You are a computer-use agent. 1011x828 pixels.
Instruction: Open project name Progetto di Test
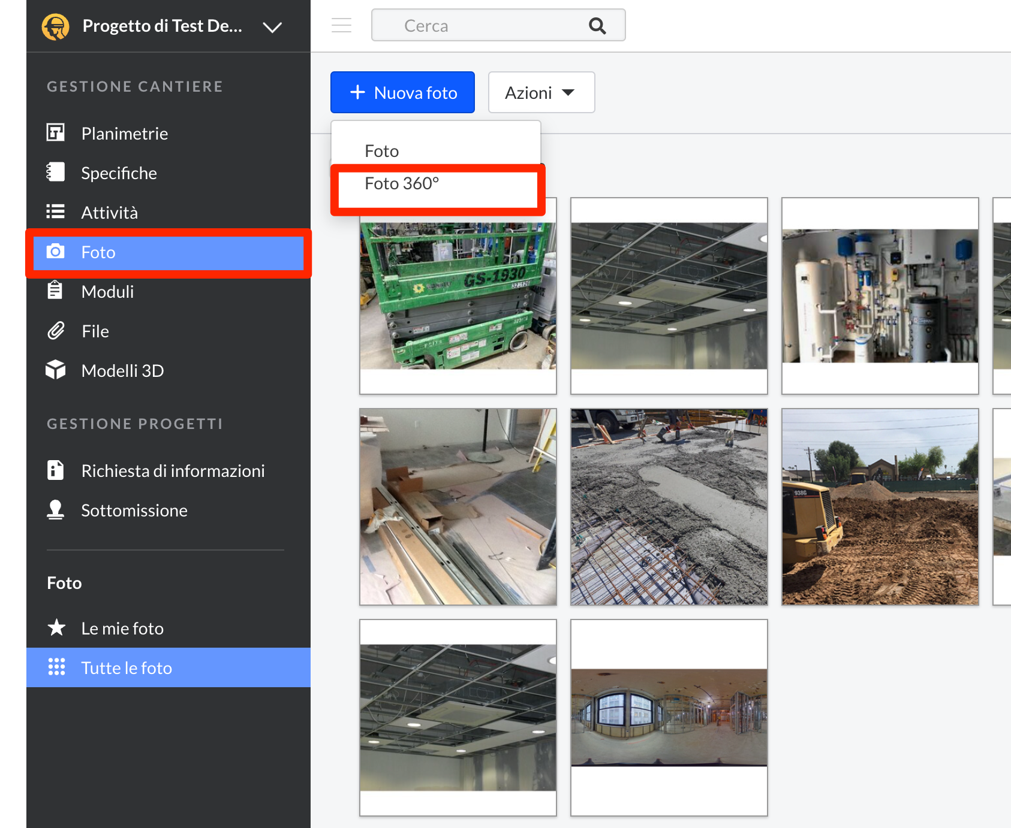point(162,26)
